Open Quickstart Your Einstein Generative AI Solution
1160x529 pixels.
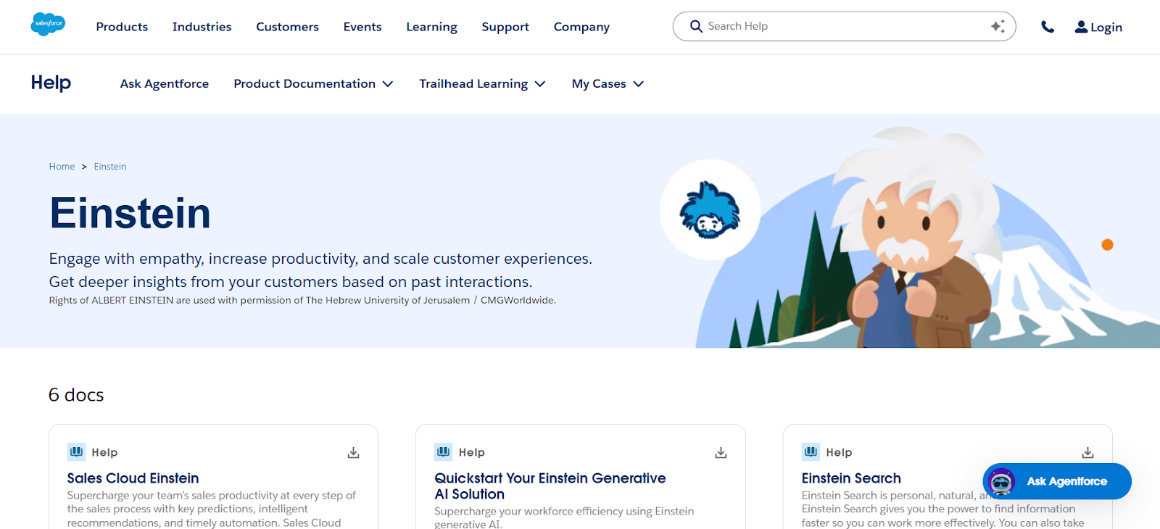[x=550, y=486]
